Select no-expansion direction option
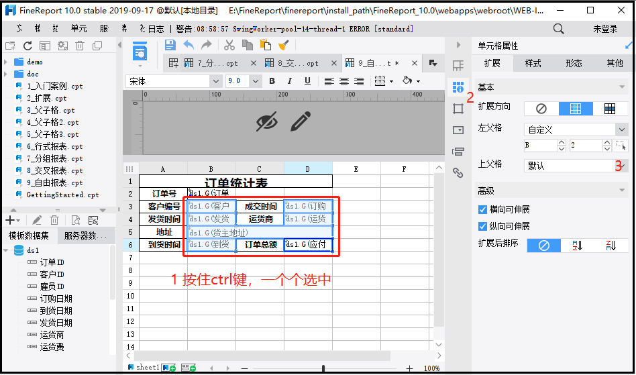636x375 pixels. tap(541, 109)
